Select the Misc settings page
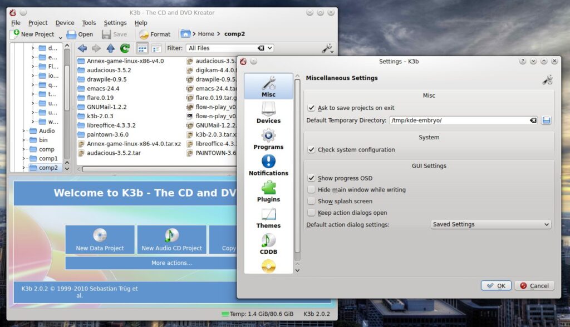Image resolution: width=570 pixels, height=327 pixels. click(x=269, y=86)
